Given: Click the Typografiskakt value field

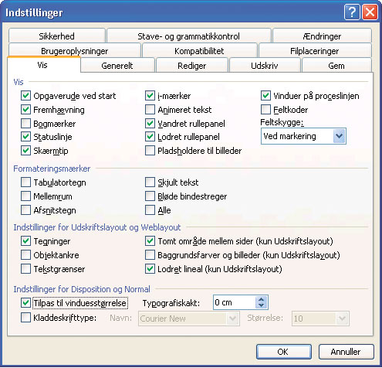Looking at the screenshot, I should coord(235,302).
